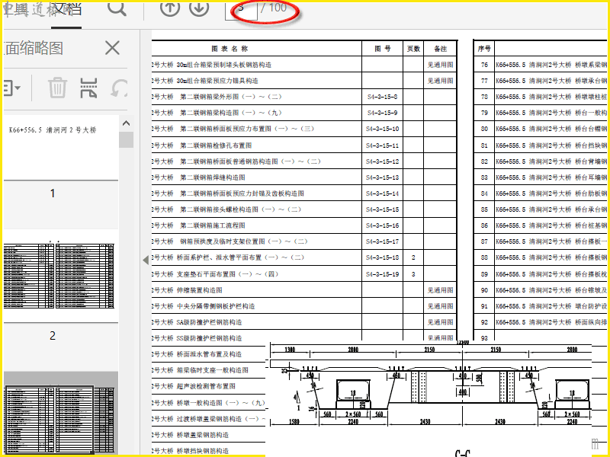Go to next page with down arrow

tap(199, 8)
